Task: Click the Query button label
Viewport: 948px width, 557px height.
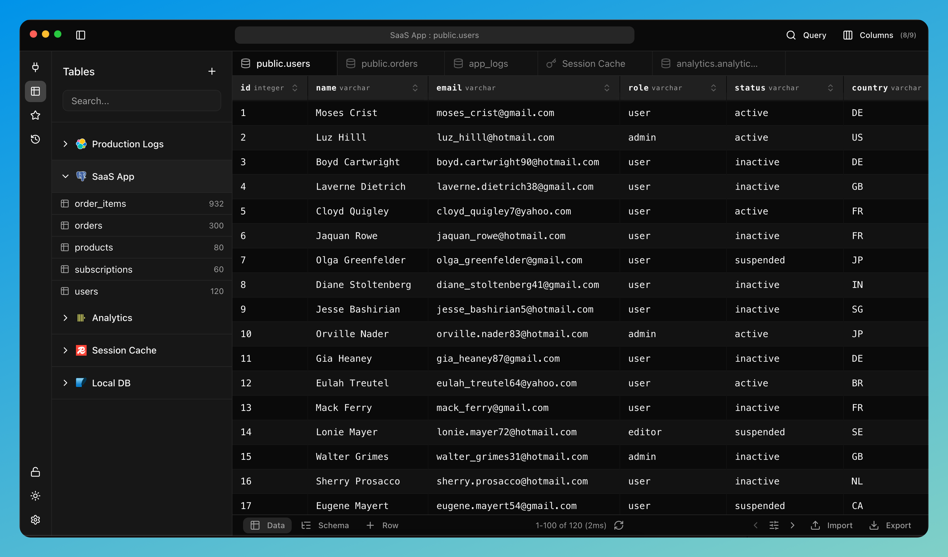Action: [x=814, y=35]
